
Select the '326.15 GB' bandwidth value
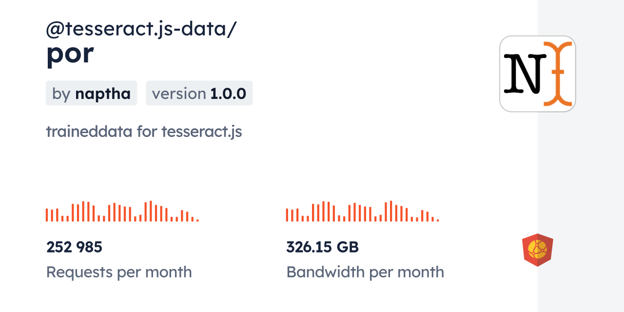point(322,247)
